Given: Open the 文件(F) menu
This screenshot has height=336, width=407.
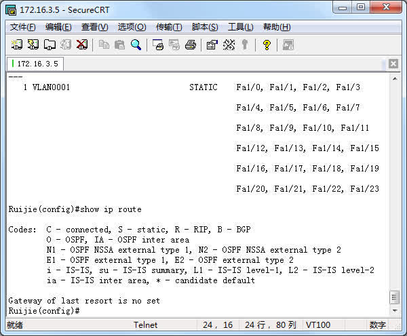Looking at the screenshot, I should 22,27.
